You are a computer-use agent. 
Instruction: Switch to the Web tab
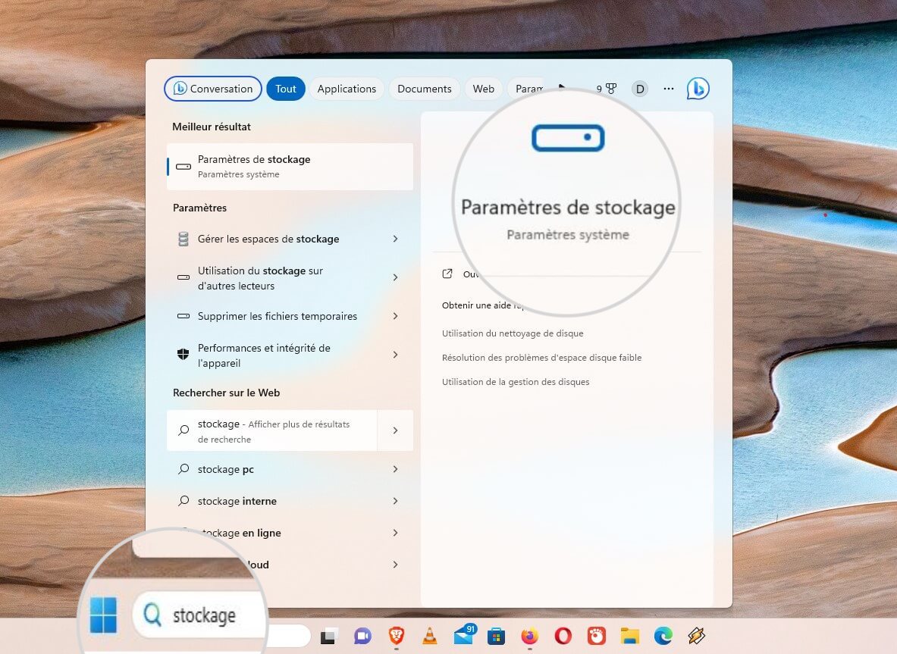(484, 89)
